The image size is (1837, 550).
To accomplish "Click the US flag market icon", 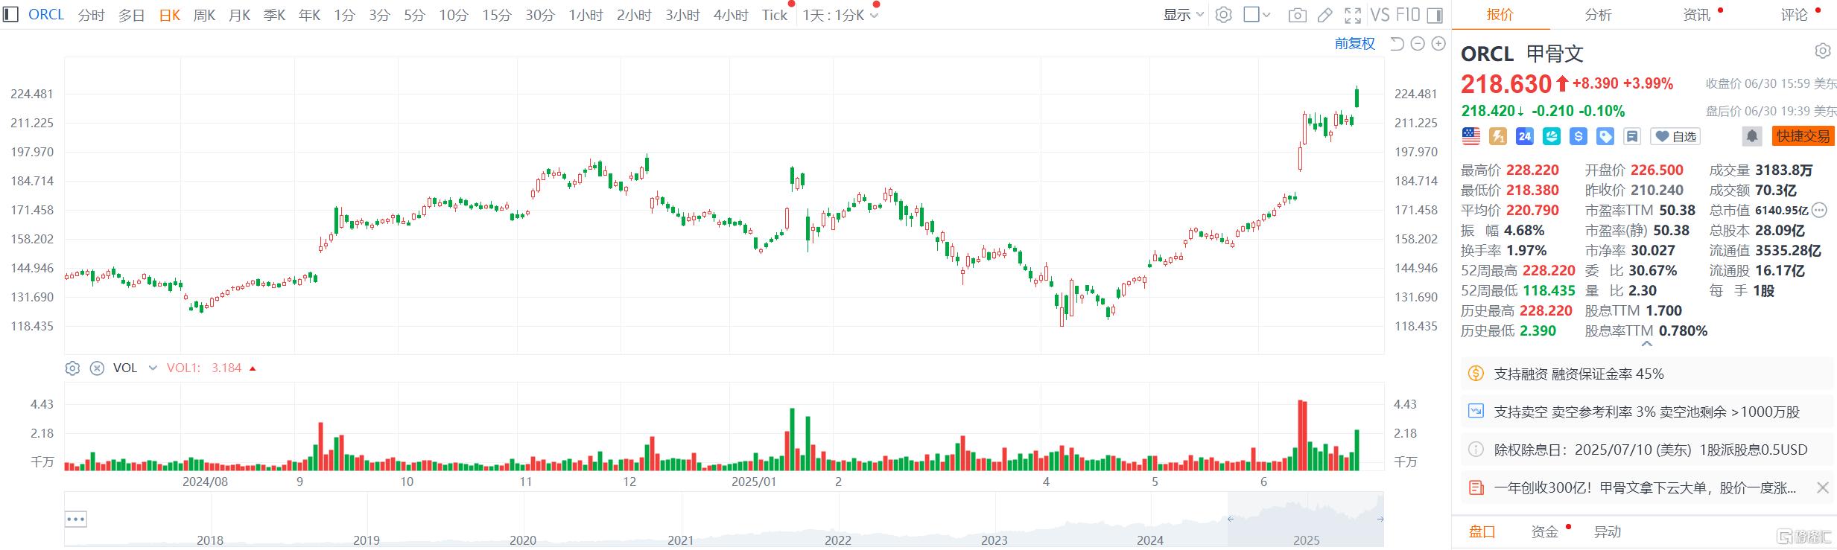I will pyautogui.click(x=1470, y=136).
